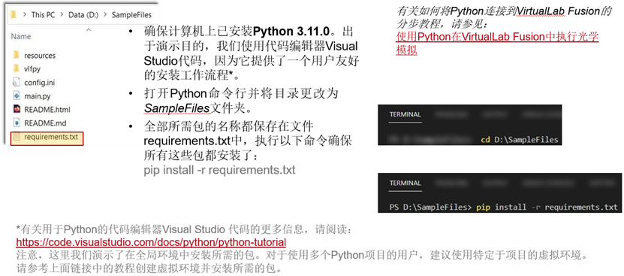Screen dimensions: 624x276
Task: Navigate to SampleFiles in breadcrumb
Action: click(x=131, y=15)
